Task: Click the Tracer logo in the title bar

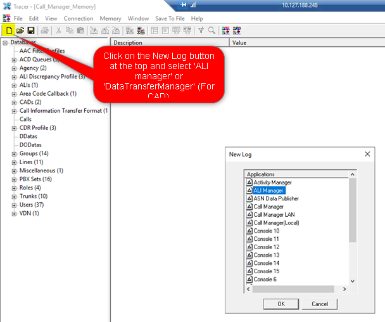Action: (7, 6)
